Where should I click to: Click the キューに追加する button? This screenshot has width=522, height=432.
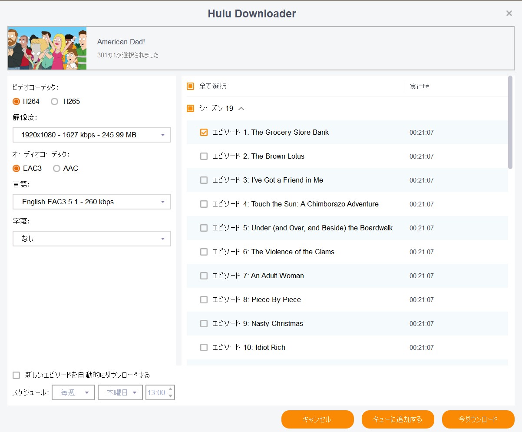pyautogui.click(x=398, y=419)
